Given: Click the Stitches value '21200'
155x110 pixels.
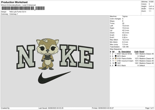Looking at the screenshot, I should (x=151, y=2).
